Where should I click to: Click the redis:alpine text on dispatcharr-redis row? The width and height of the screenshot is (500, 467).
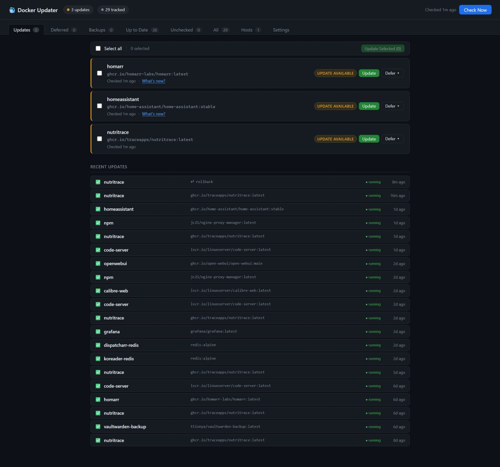(203, 345)
